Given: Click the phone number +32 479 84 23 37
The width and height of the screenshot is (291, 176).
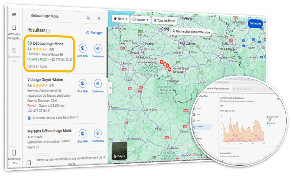Looking at the screenshot, I should pyautogui.click(x=61, y=60).
